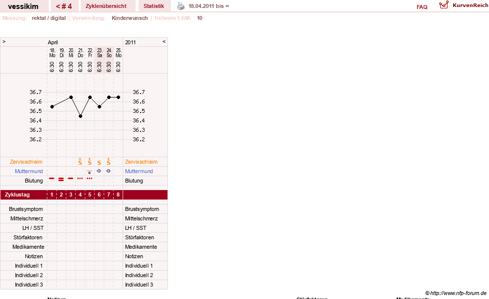Go to previous cycle '< # 4'
489x299 pixels.
coord(64,6)
